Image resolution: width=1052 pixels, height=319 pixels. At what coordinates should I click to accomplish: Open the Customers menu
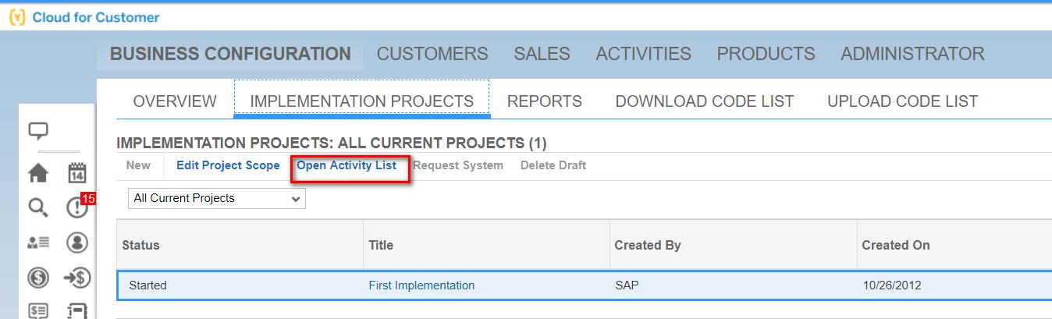click(x=432, y=54)
